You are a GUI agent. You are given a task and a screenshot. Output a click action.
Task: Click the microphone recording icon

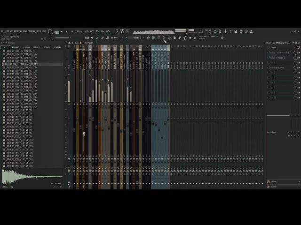click(x=225, y=31)
